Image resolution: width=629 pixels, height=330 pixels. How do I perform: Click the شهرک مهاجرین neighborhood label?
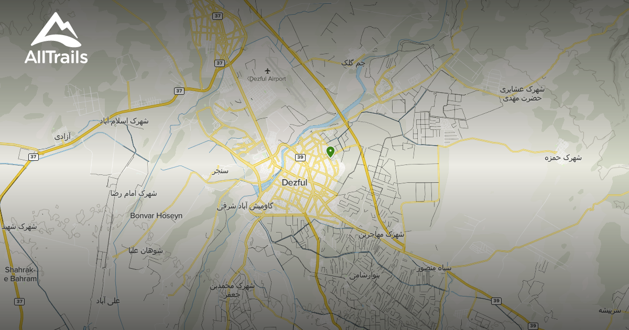tap(380, 235)
